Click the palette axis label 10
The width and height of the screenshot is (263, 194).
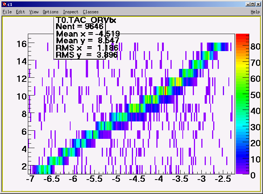256,160
